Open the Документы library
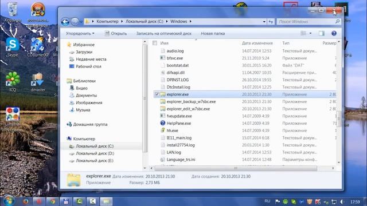Image resolution: width=367 pixels, height=206 pixels. point(86,96)
